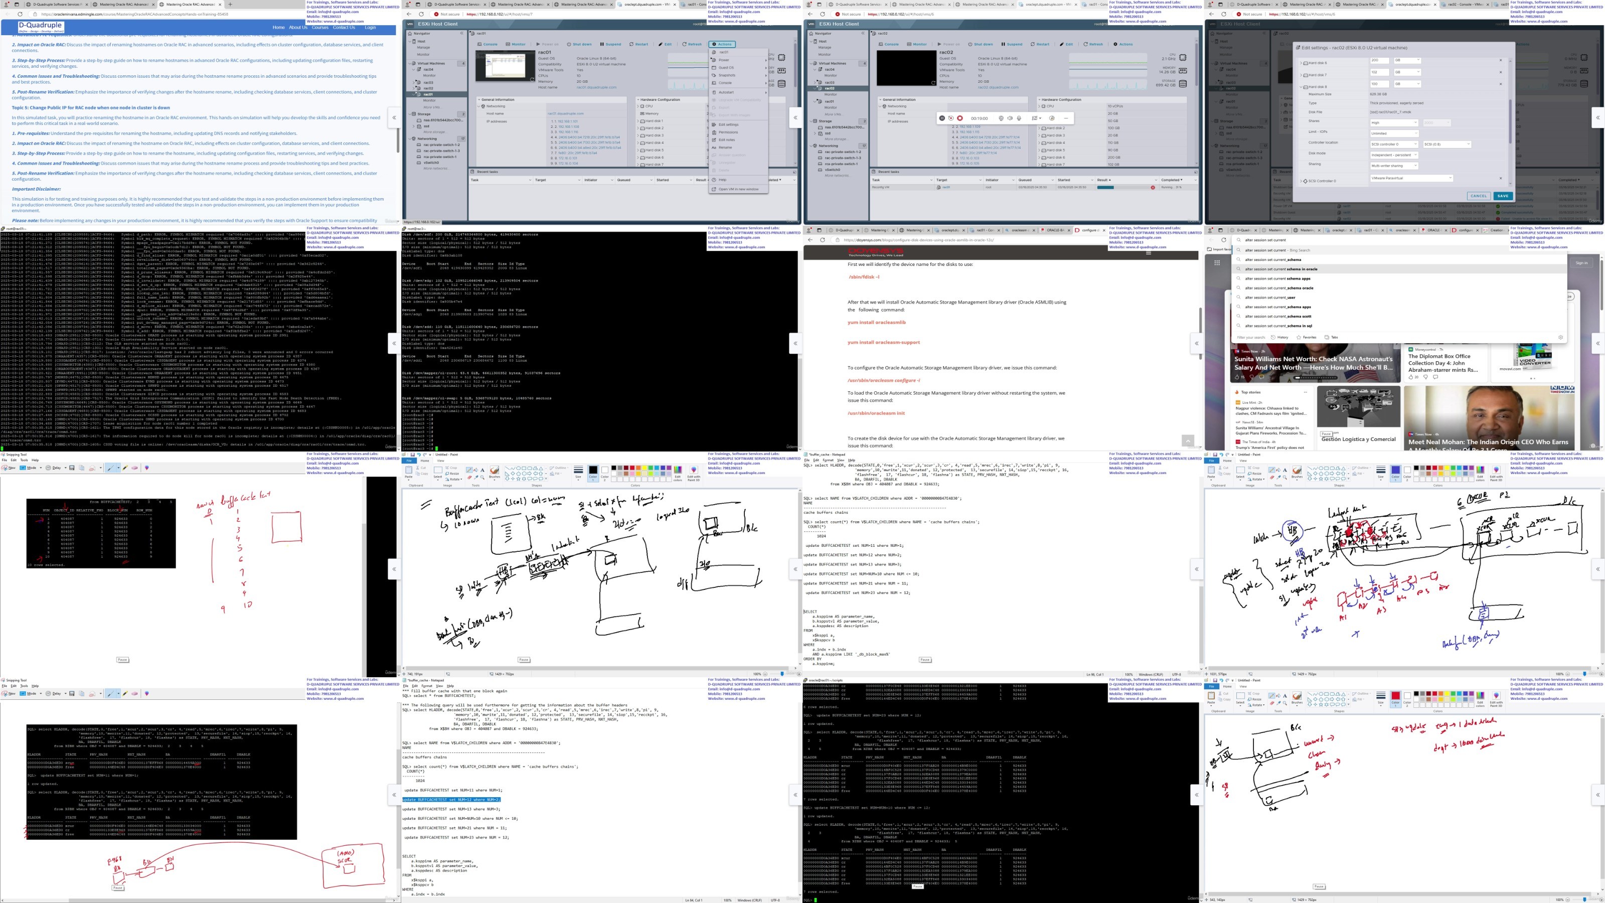
Task: Choose Edit settings from the Actions menu
Action: (x=738, y=124)
